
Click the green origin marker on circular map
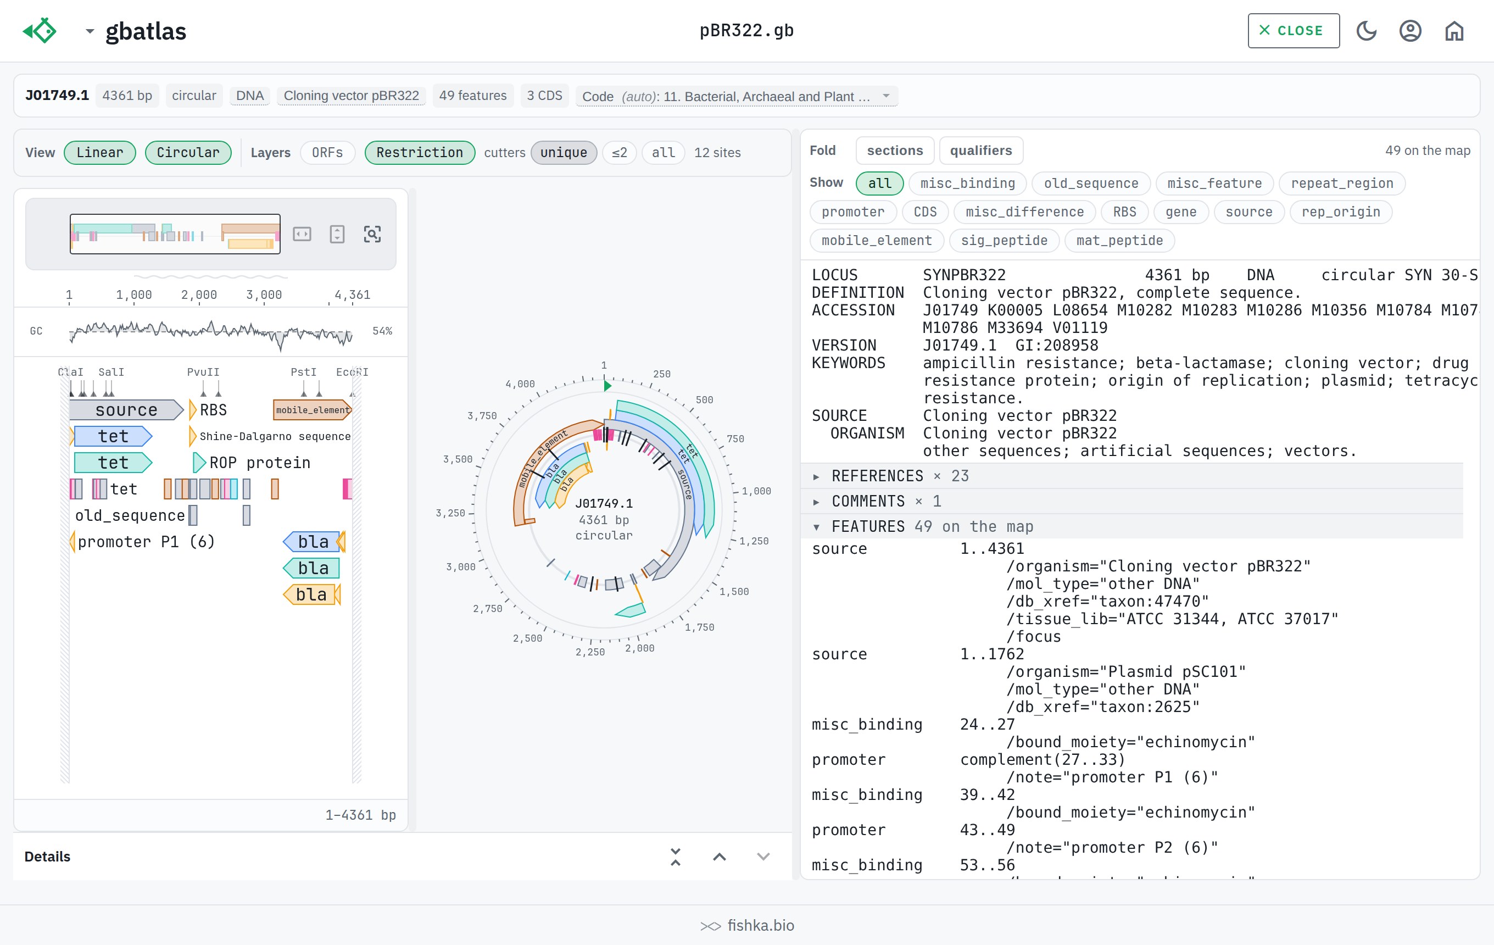coord(607,386)
